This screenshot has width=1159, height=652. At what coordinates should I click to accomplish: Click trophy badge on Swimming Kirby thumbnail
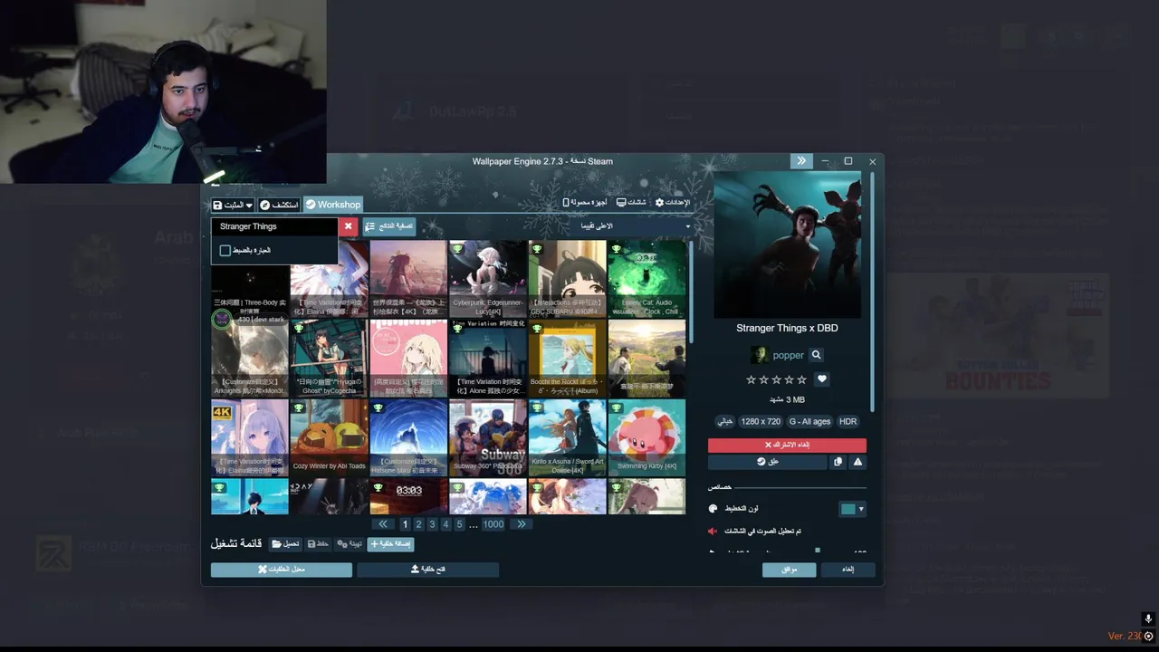tap(616, 408)
